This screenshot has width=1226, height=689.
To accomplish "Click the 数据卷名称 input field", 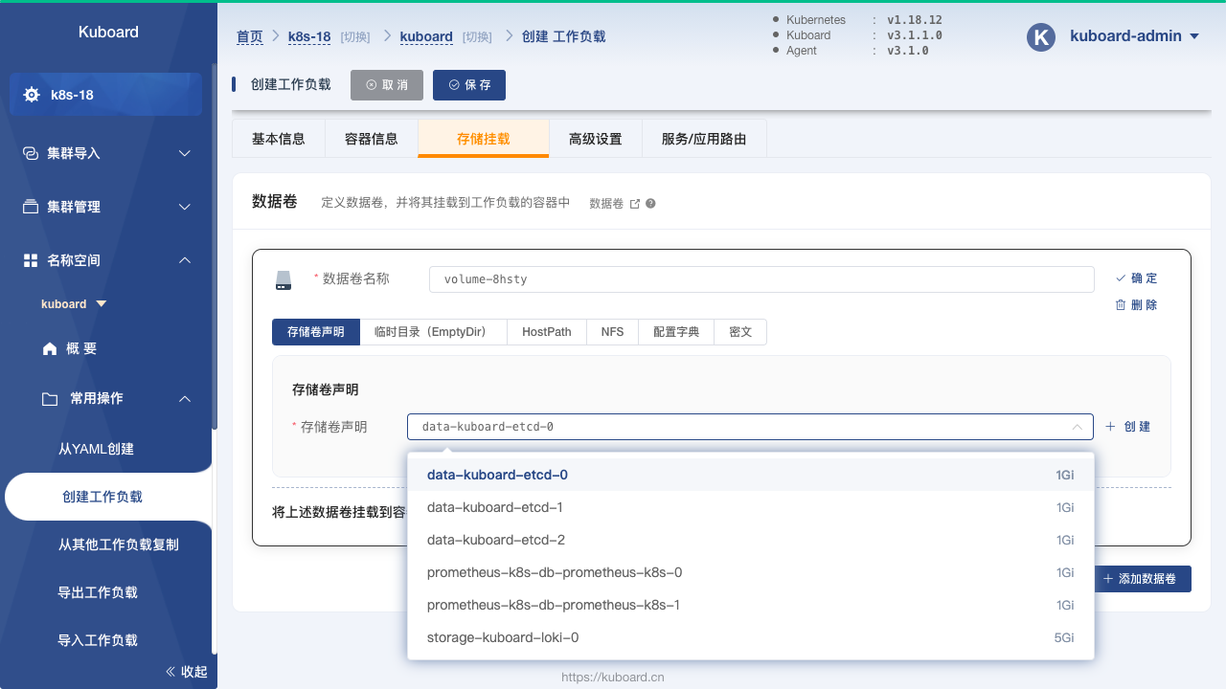I will pos(761,279).
